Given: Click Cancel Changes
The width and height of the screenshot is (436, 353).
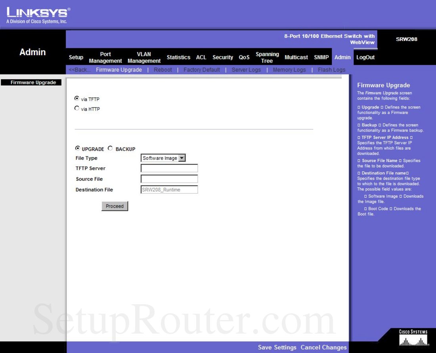Looking at the screenshot, I should pos(323,347).
